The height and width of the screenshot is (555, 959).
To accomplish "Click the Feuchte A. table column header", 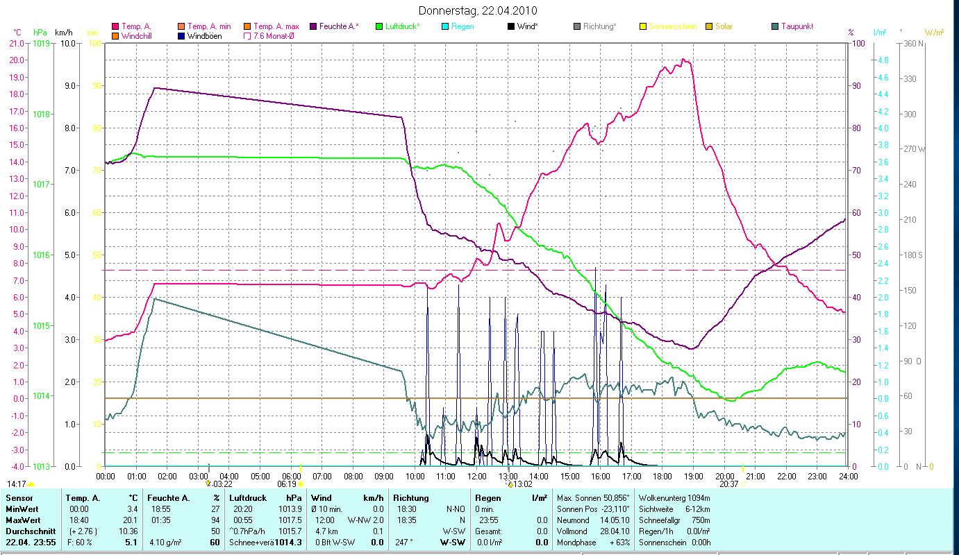I will point(169,498).
